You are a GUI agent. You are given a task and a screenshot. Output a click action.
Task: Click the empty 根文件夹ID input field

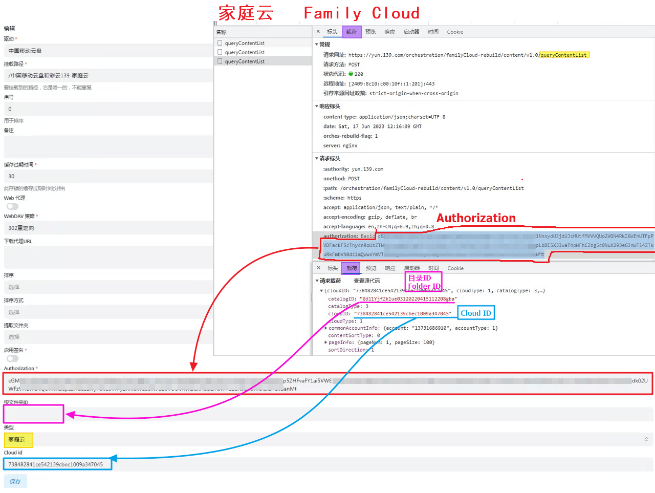pos(33,414)
